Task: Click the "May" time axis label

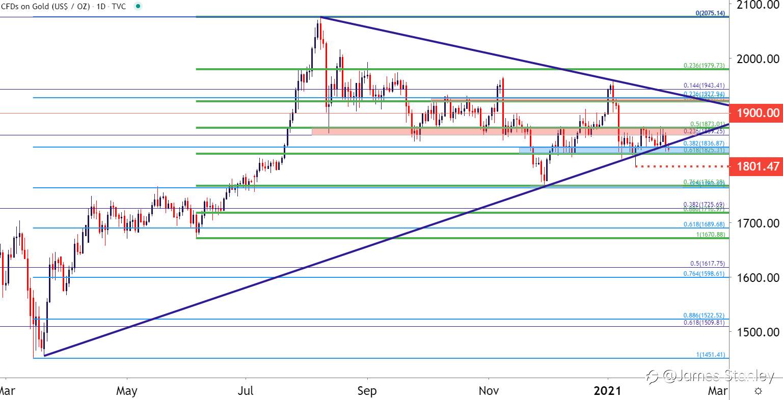Action: 127,391
